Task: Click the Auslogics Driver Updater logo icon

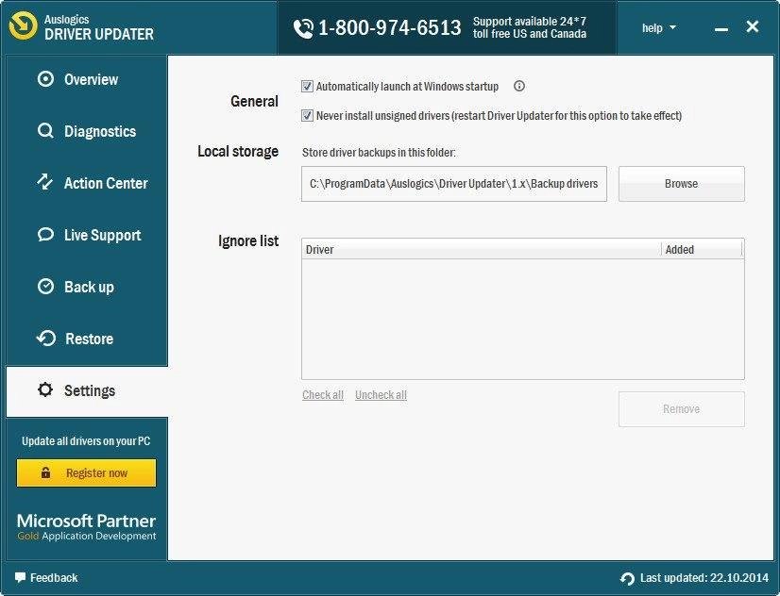Action: [x=23, y=25]
